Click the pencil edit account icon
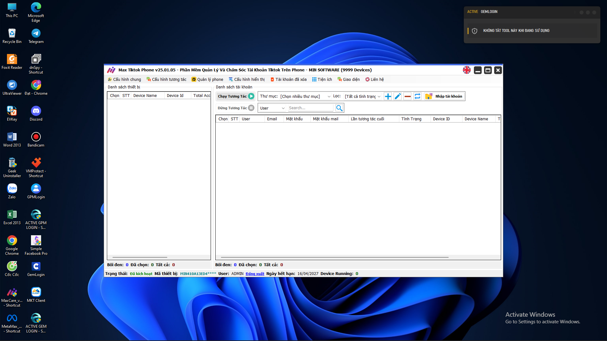 (398, 96)
